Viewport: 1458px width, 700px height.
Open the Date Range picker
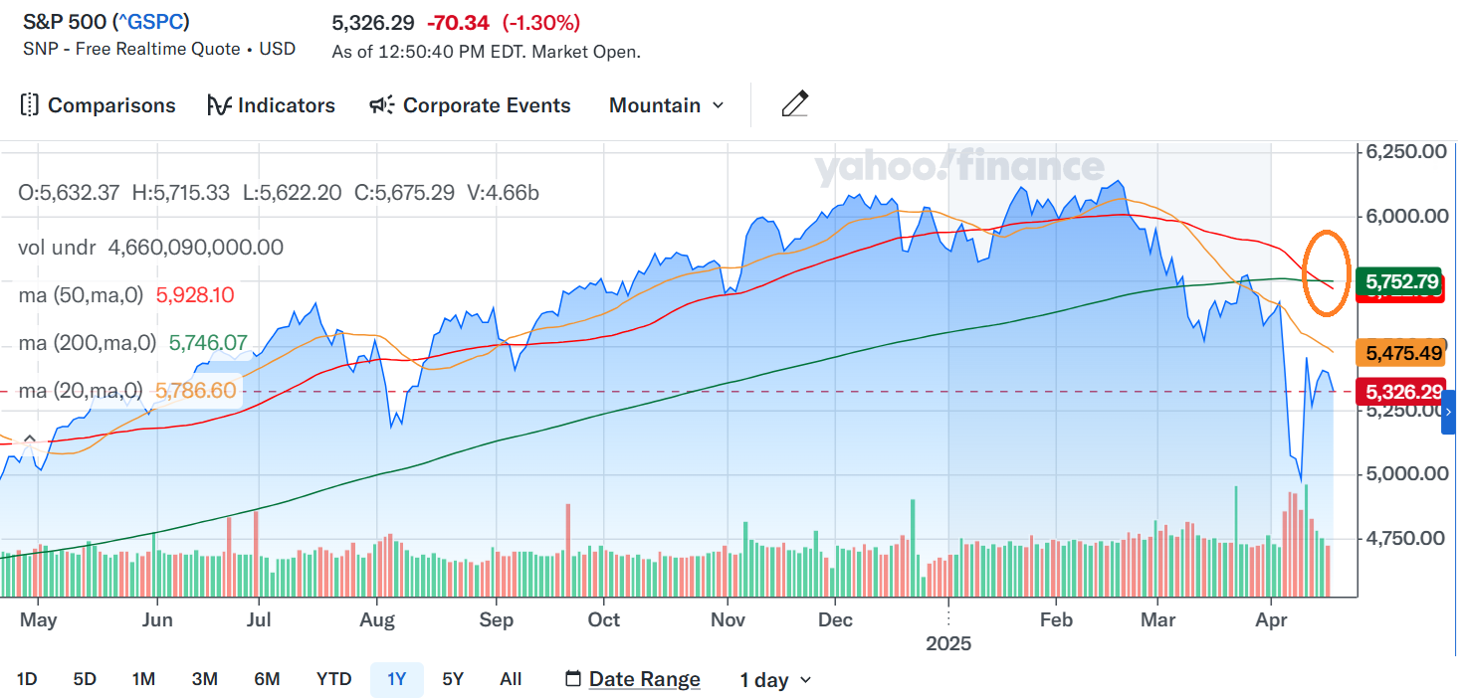644,679
